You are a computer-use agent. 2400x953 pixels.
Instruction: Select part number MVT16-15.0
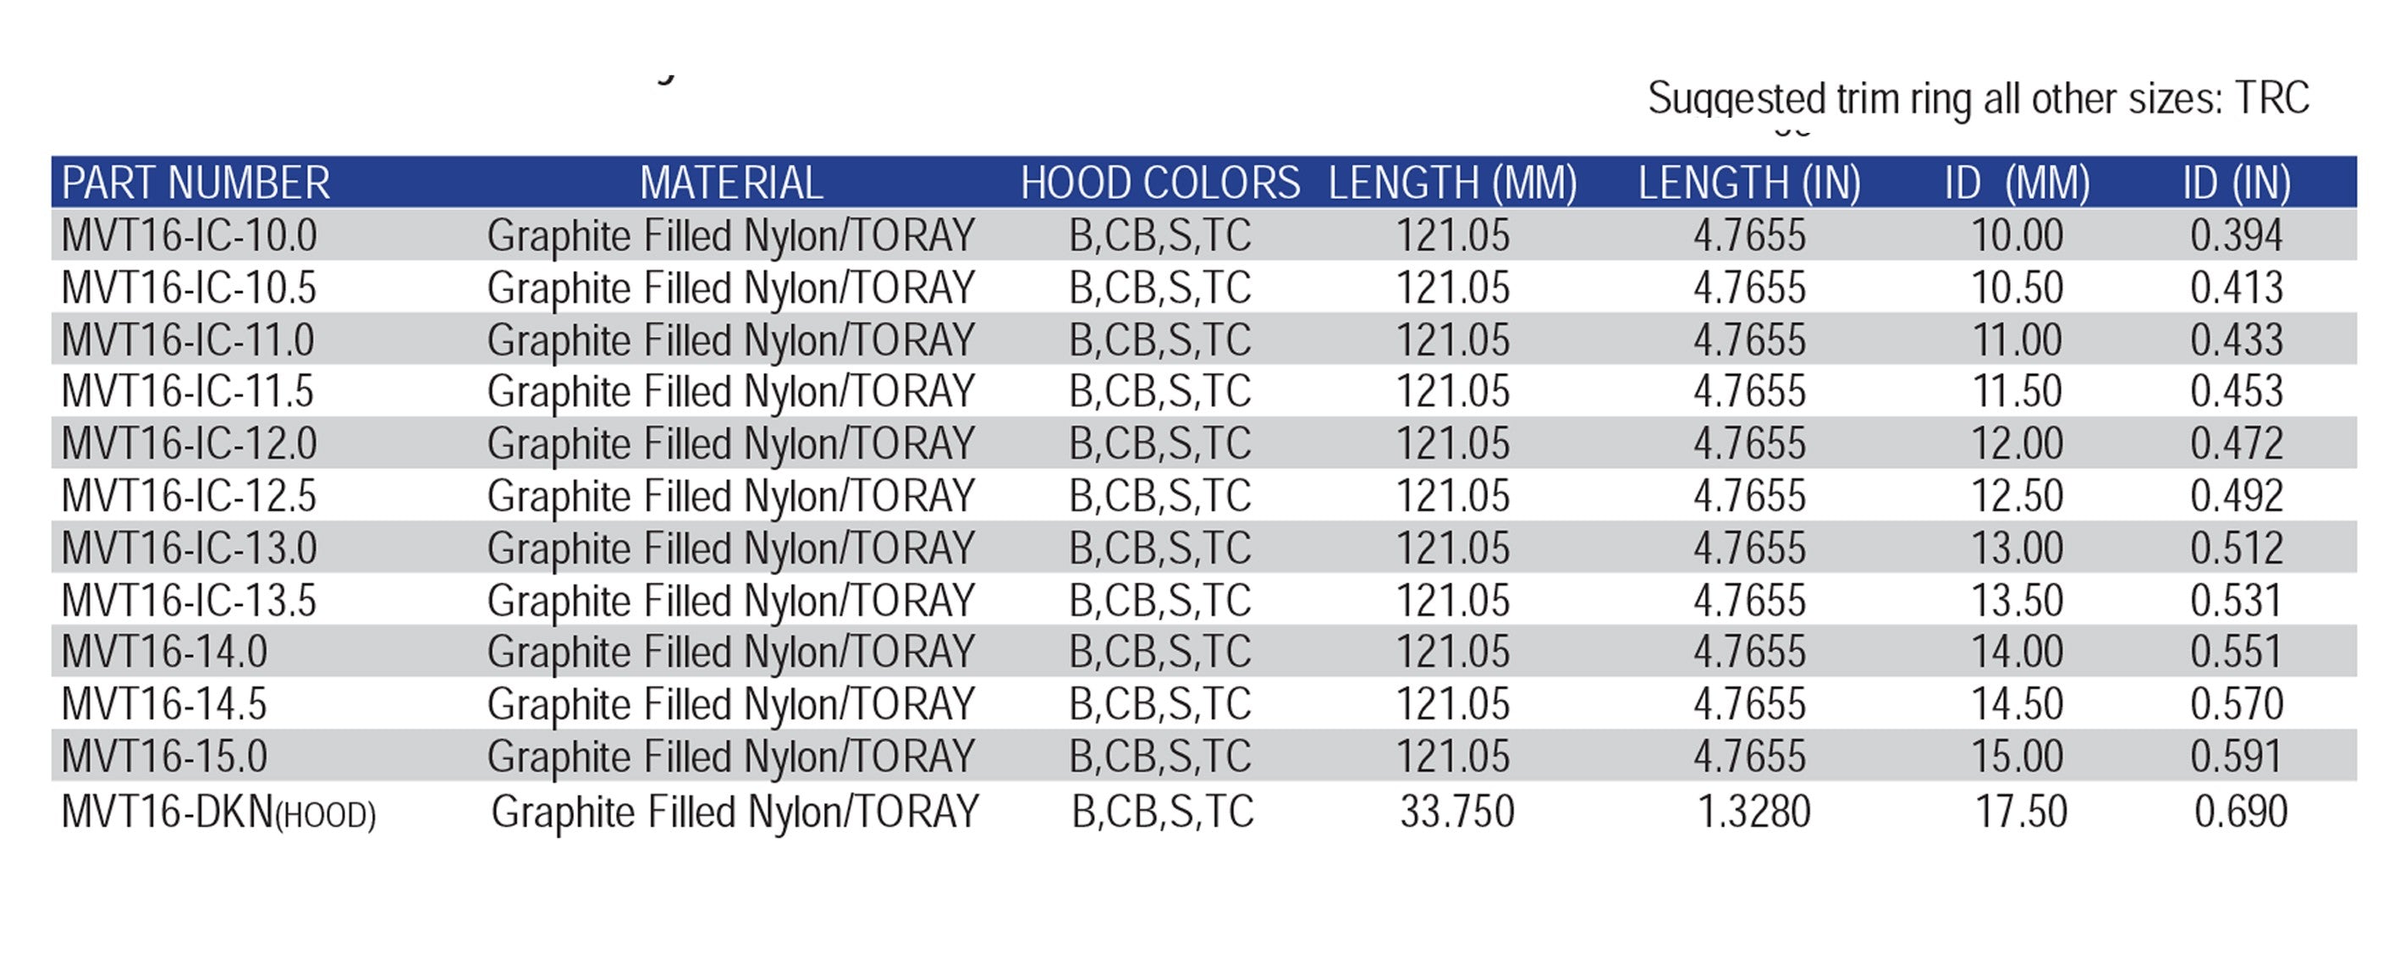pyautogui.click(x=164, y=757)
